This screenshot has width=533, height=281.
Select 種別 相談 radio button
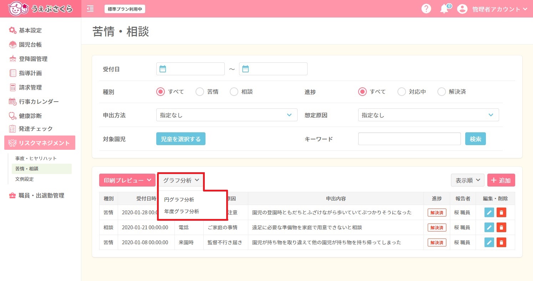point(234,92)
